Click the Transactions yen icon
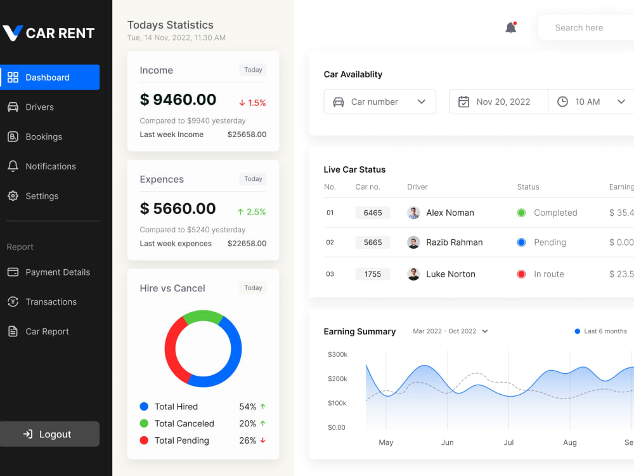Screen dimensions: 634x476 pyautogui.click(x=13, y=301)
